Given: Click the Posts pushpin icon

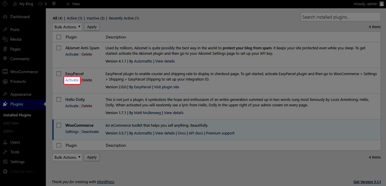Looking at the screenshot, I should [5, 30].
